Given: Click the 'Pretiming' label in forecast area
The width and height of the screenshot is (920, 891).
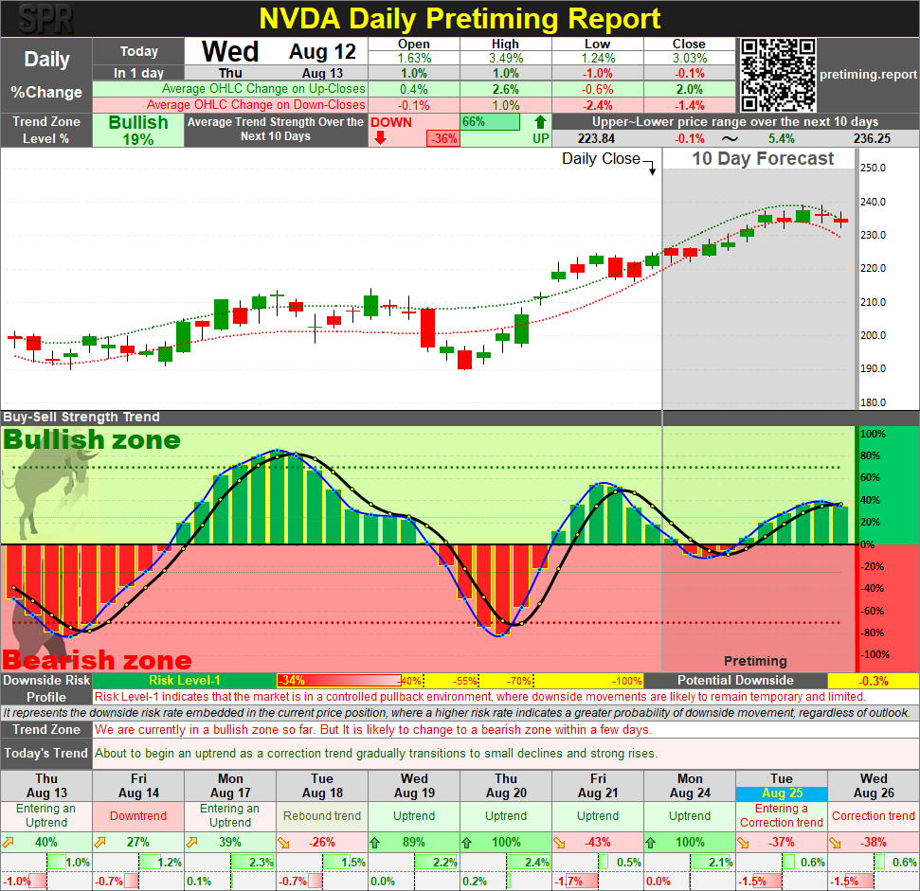Looking at the screenshot, I should point(755,661).
